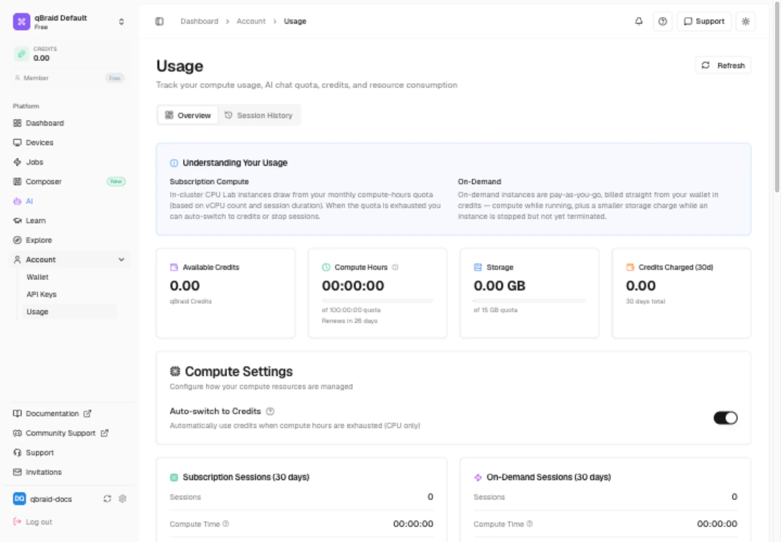Switch theme with the sun icon
Screen dimensions: 781x542
(x=746, y=21)
